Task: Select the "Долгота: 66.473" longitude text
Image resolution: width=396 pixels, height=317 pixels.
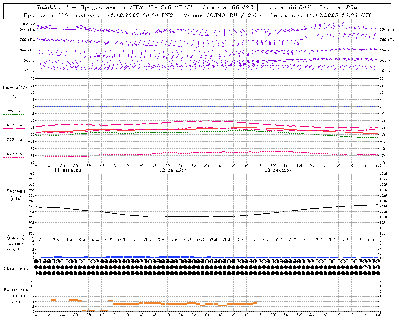Action: pos(228,7)
